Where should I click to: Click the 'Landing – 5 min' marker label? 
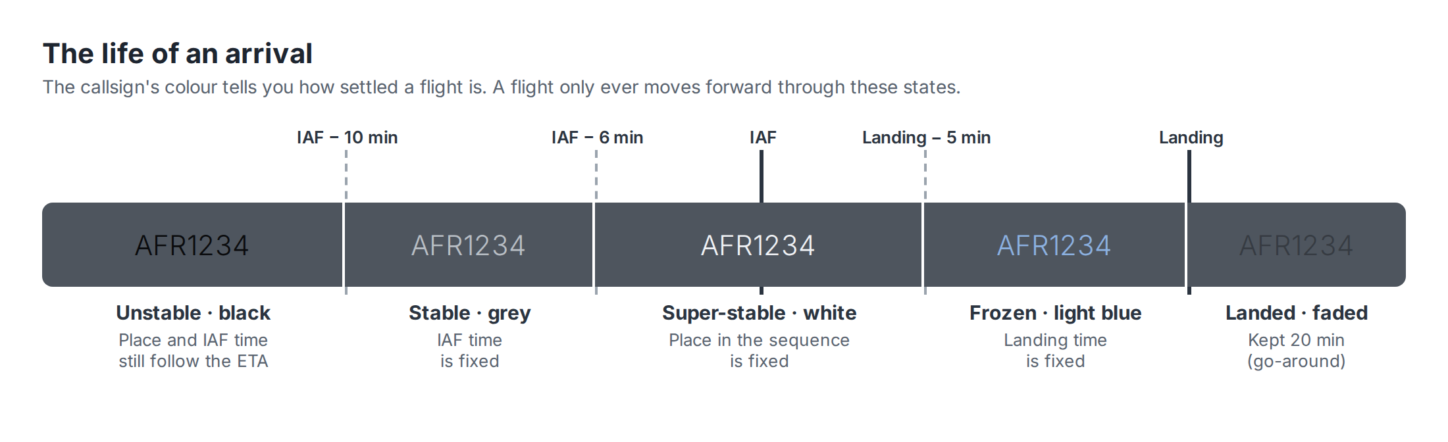[x=926, y=137]
